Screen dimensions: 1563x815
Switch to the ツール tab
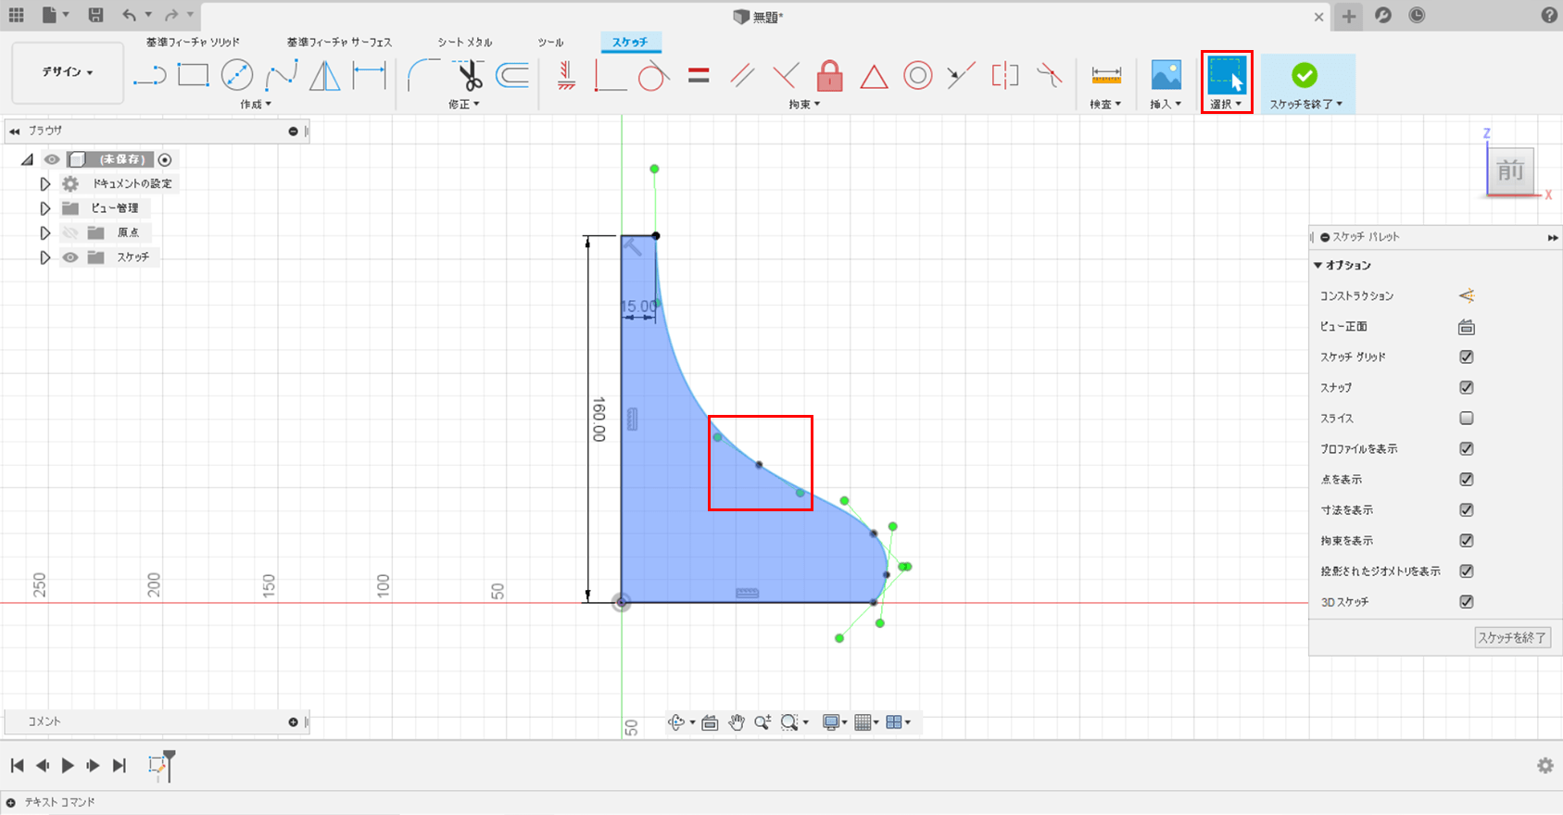tap(550, 43)
